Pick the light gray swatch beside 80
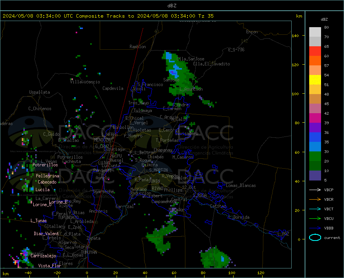 click(315, 32)
